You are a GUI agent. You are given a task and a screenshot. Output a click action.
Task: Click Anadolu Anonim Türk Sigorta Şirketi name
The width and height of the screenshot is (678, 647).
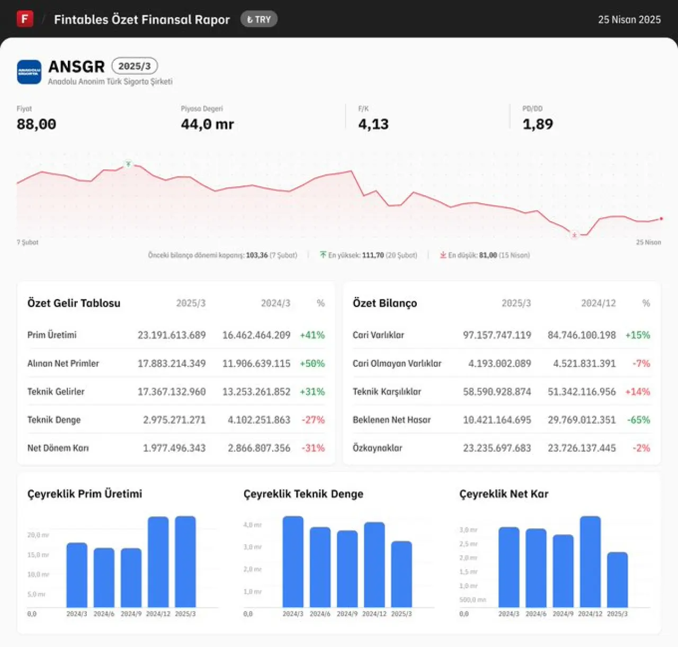[110, 82]
